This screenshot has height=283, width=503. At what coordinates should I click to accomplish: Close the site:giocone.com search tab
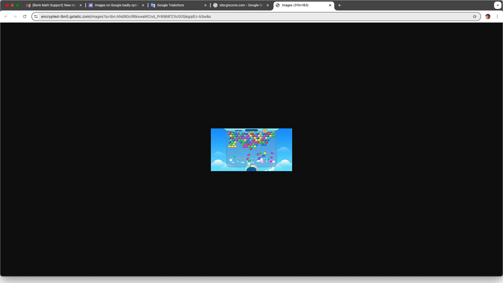[268, 5]
